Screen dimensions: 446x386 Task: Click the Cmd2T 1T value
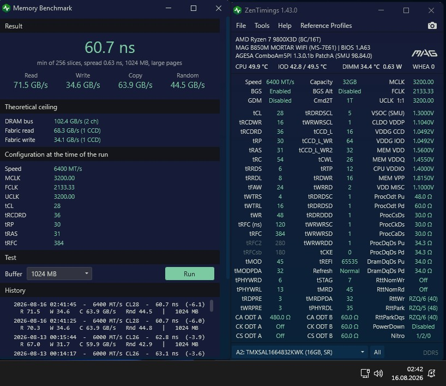[x=349, y=101]
